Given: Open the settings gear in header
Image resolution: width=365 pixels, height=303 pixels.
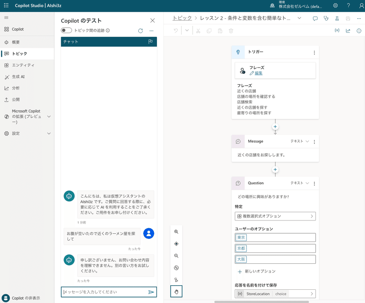Looking at the screenshot, I should 335,5.
